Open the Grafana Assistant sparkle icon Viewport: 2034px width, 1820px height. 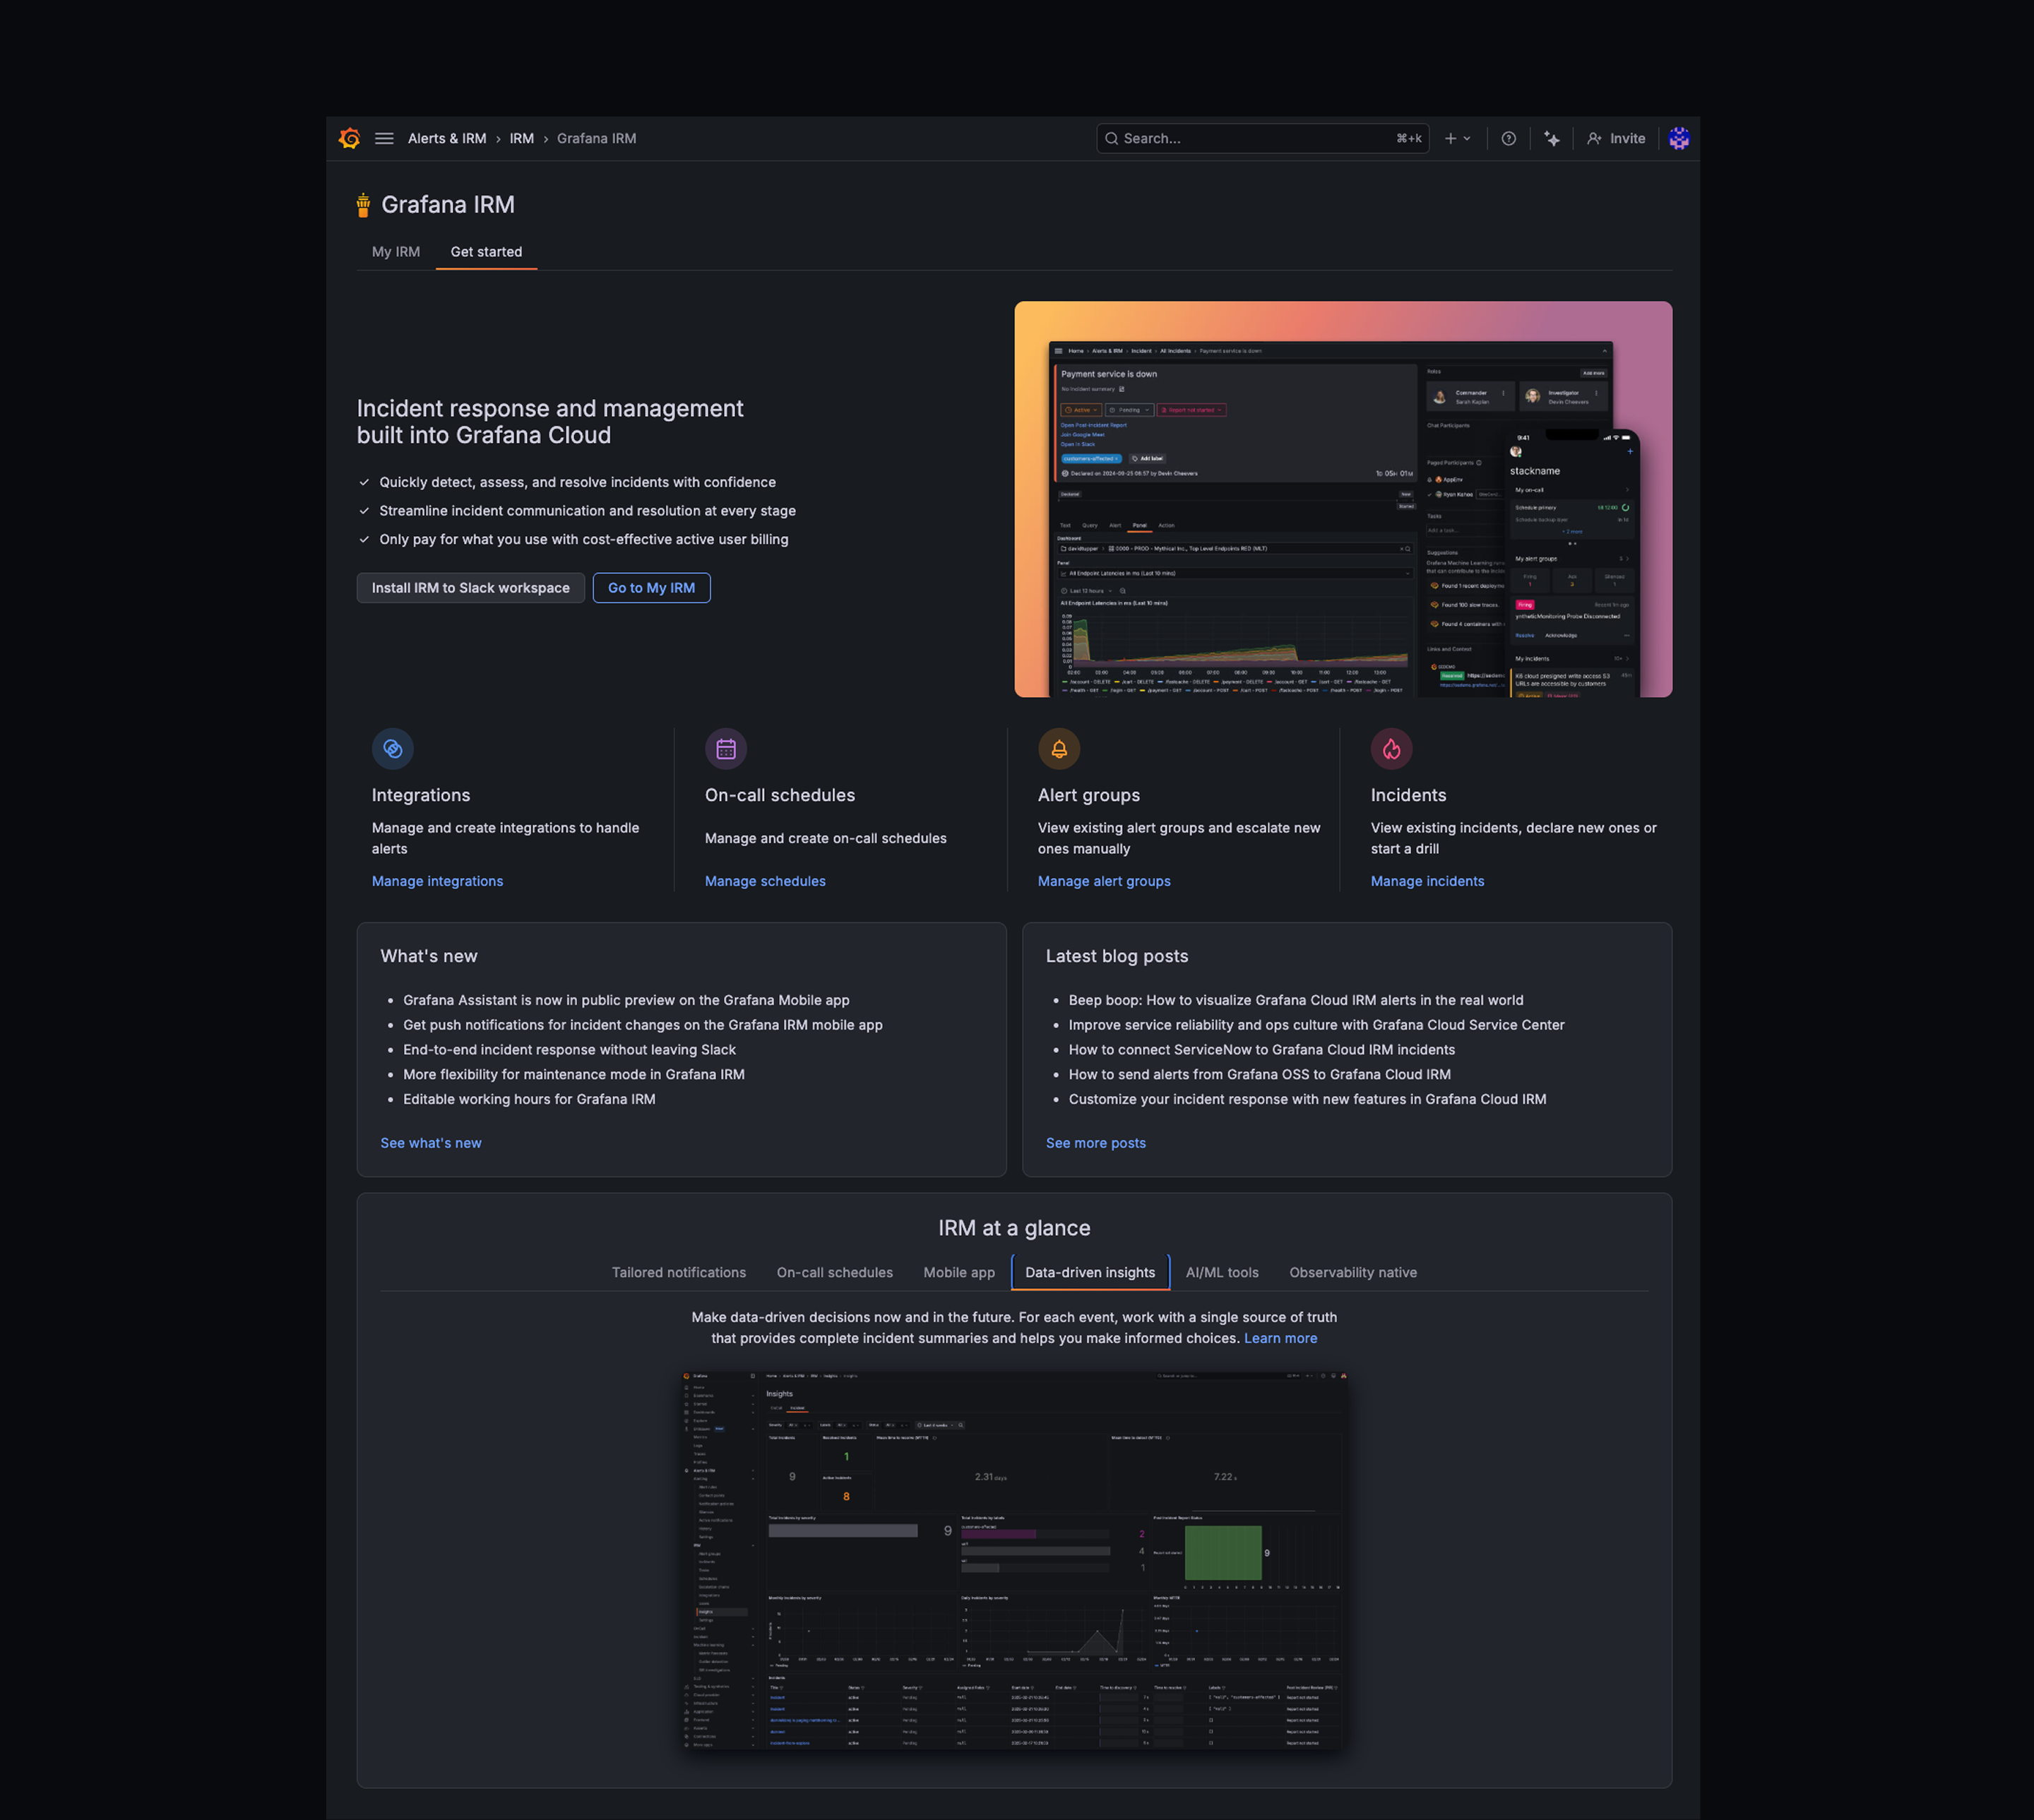pos(1551,138)
